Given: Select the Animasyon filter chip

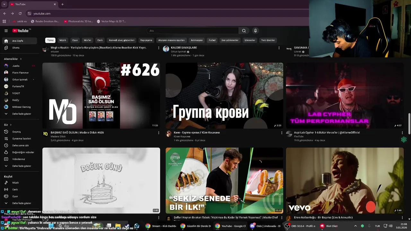Looking at the screenshot, I should click(x=197, y=40).
